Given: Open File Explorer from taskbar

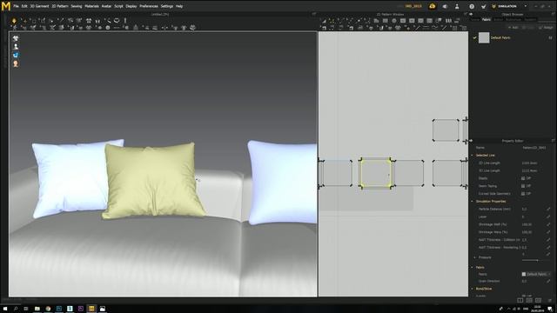Looking at the screenshot, I should click(x=37, y=309).
